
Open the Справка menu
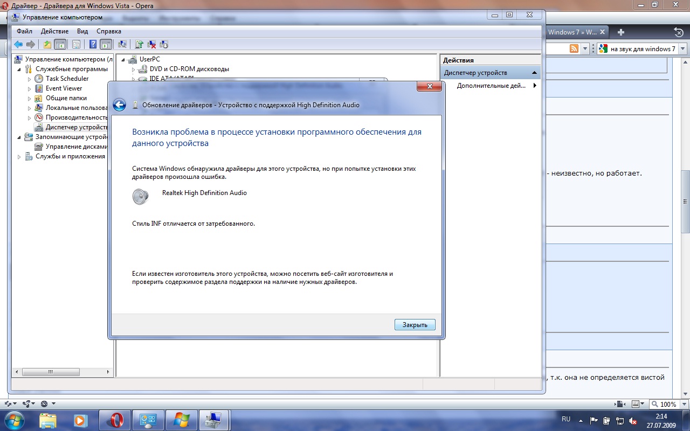tap(109, 31)
